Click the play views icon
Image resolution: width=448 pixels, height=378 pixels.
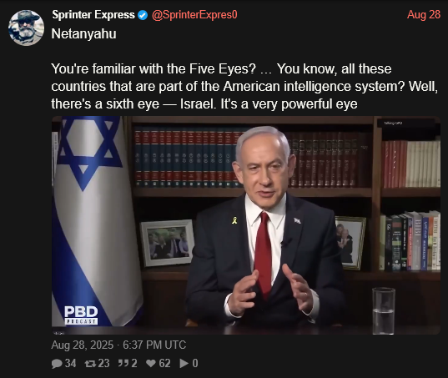point(184,364)
